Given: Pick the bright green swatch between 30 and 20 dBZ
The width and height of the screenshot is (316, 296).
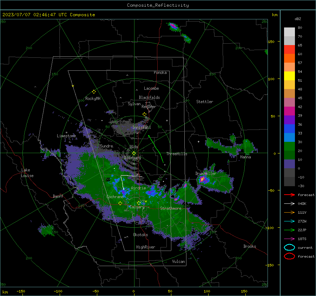Looking at the screenshot, I should pyautogui.click(x=289, y=146).
